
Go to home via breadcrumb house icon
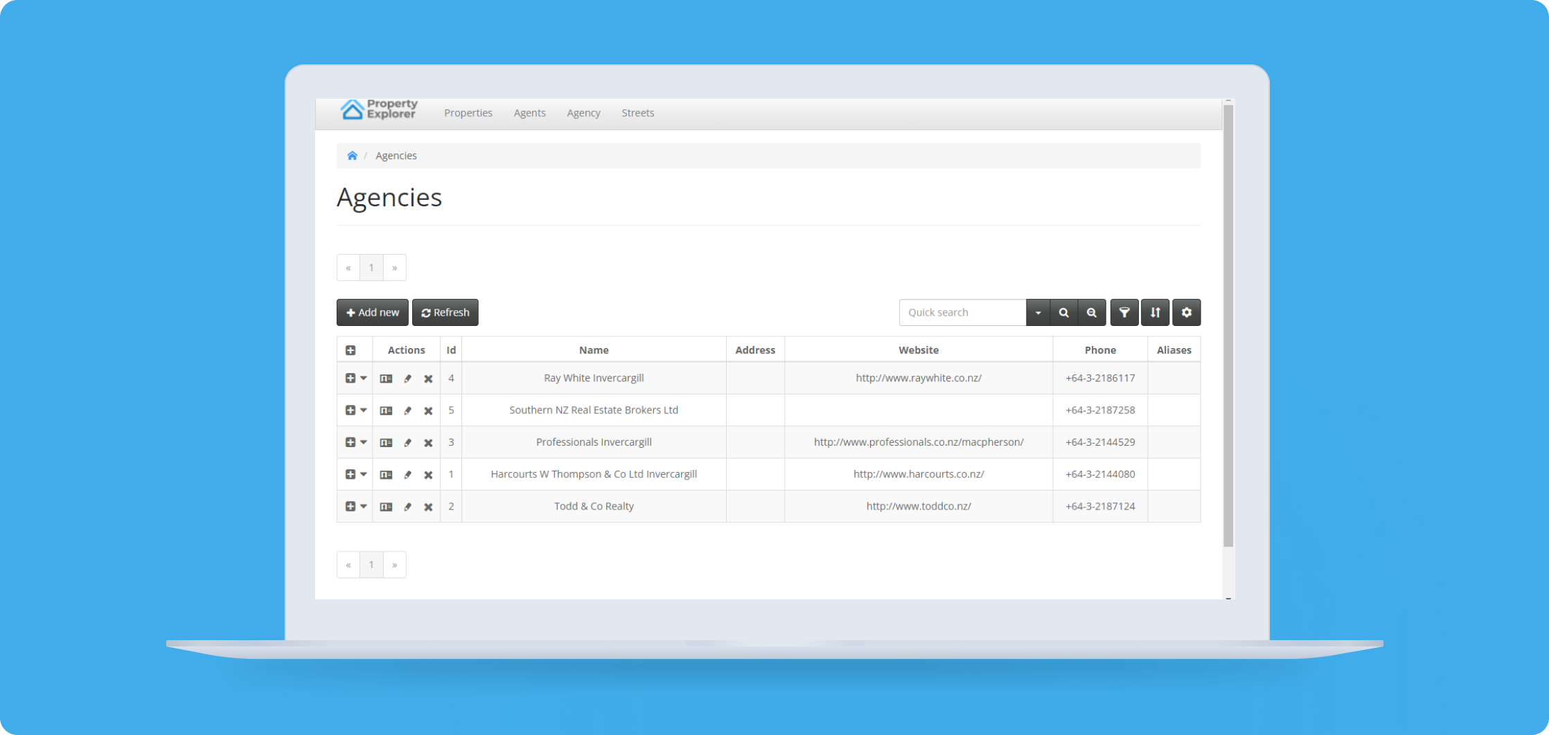coord(352,156)
